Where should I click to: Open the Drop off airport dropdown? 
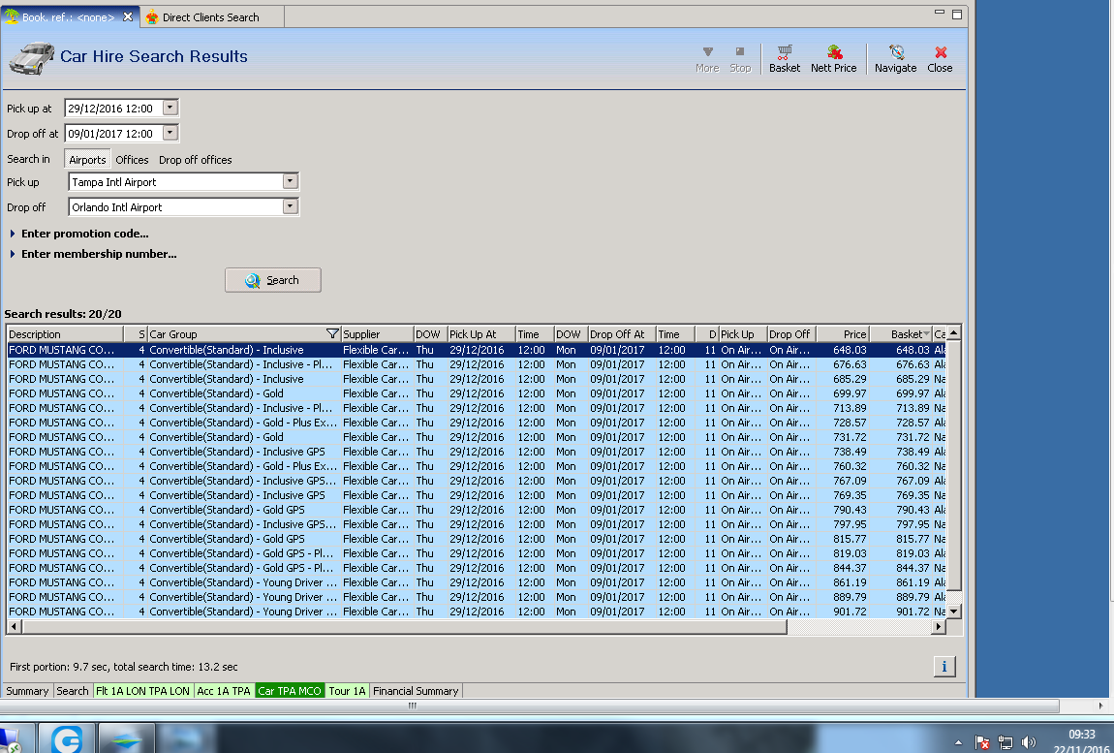pyautogui.click(x=290, y=206)
